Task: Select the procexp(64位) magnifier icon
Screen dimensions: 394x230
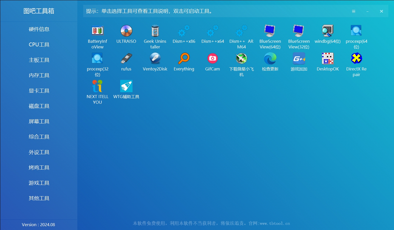Action: pyautogui.click(x=357, y=31)
